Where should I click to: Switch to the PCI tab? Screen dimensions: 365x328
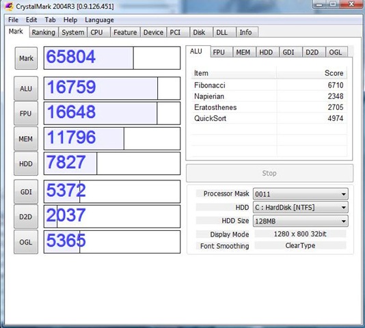tap(178, 32)
